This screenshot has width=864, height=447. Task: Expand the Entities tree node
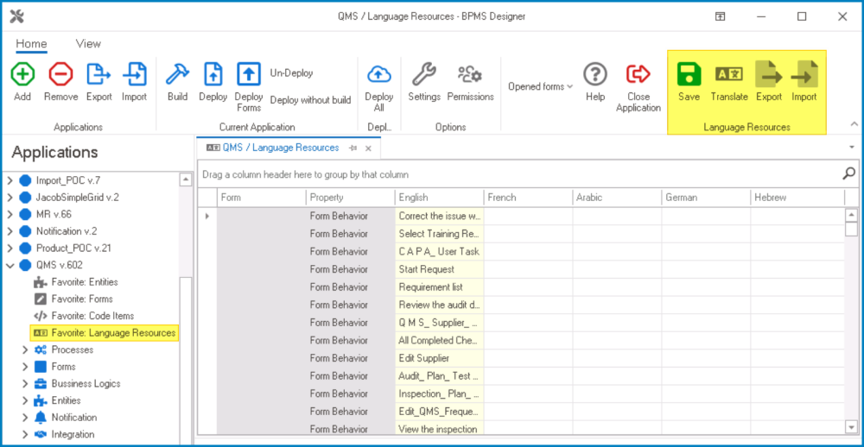coord(24,401)
